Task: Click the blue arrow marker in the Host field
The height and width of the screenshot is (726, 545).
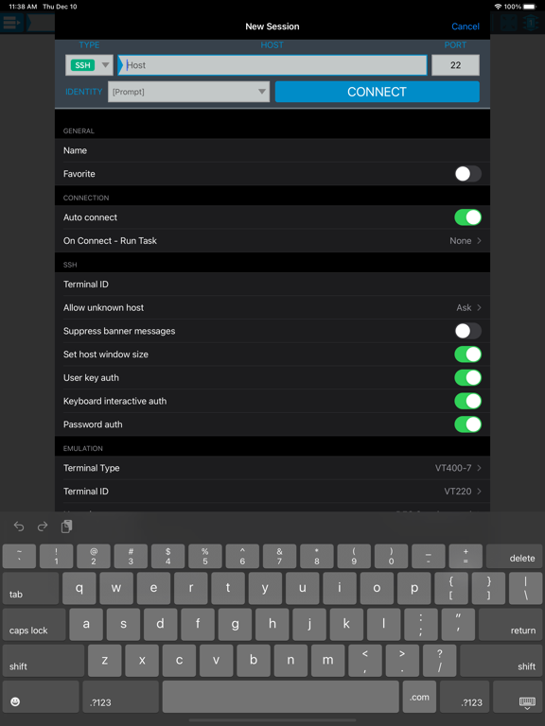Action: point(120,65)
